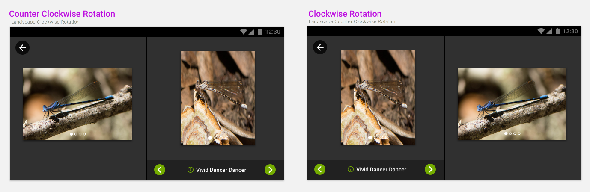This screenshot has width=590, height=192.
Task: Select the Counter Clockwise Rotation heading
Action: (x=62, y=14)
